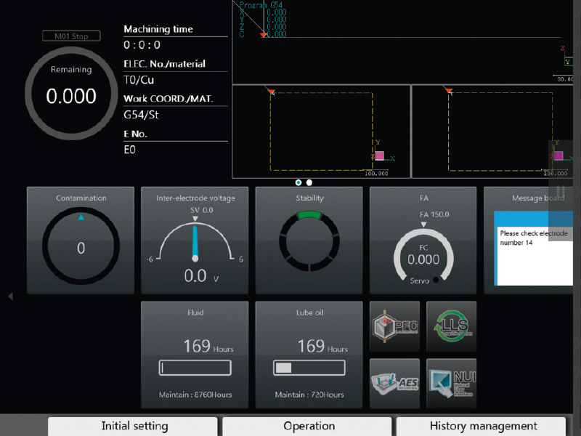
Task: Open the History management tab
Action: coord(482,427)
